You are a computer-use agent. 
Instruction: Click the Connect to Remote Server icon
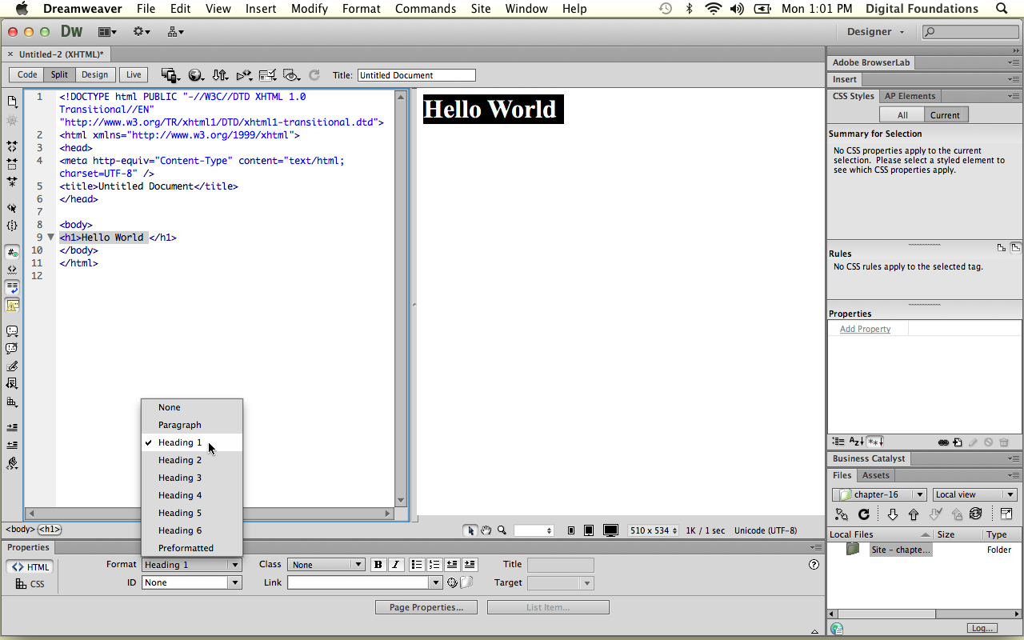point(842,514)
